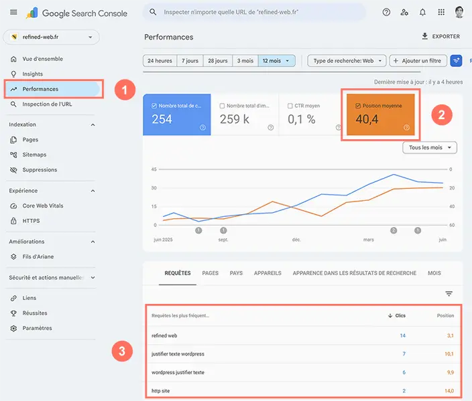Click 'wordpress justifier texte' query row
This screenshot has height=401, width=472.
(x=303, y=373)
